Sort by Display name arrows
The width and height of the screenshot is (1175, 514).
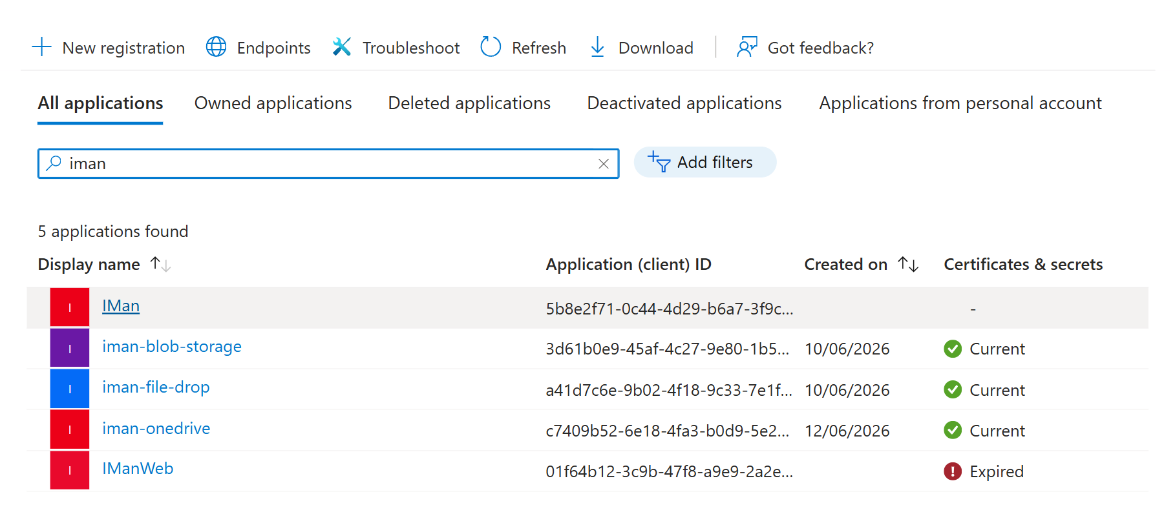[160, 264]
